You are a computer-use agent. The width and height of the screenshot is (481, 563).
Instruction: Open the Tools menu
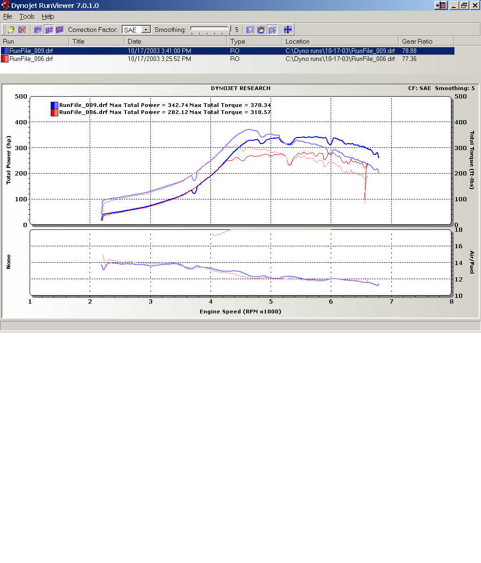27,16
